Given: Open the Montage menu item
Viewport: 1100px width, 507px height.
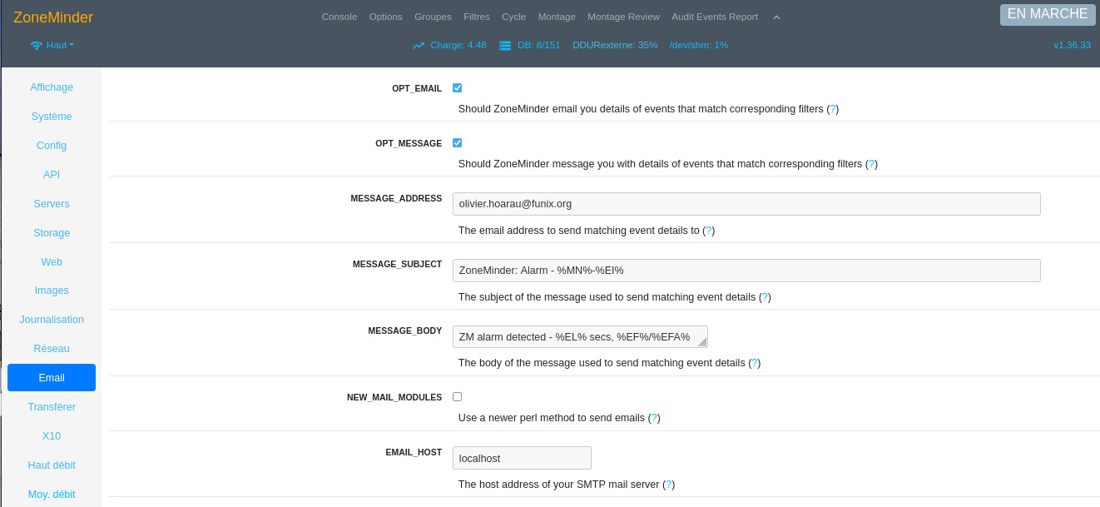Looking at the screenshot, I should coord(557,17).
